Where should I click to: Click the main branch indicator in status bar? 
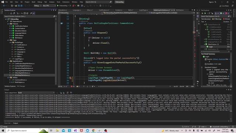(x=202, y=127)
